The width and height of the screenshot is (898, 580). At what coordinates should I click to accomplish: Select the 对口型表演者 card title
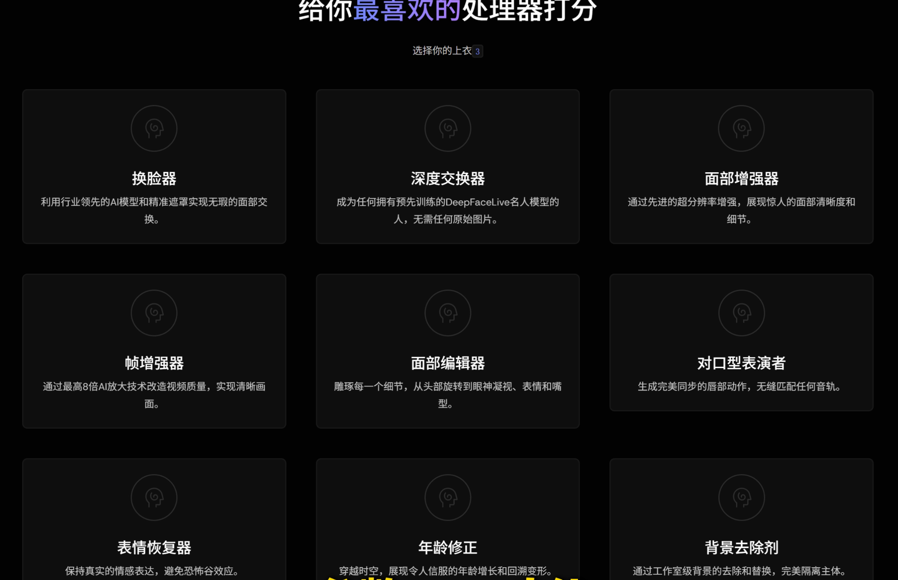[x=741, y=363]
